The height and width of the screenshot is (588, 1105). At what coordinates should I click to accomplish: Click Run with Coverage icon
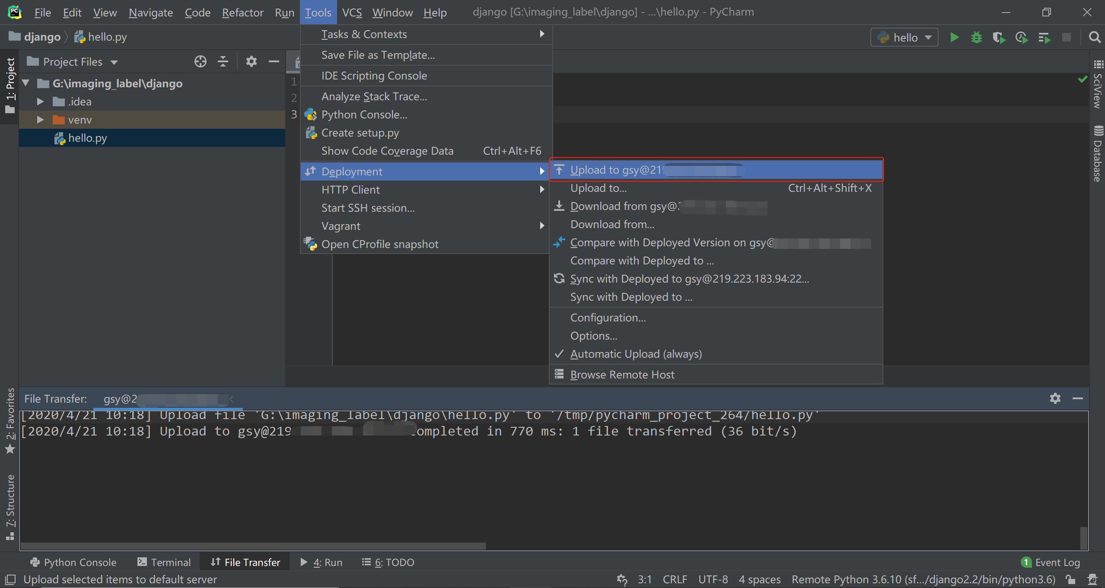[999, 38]
